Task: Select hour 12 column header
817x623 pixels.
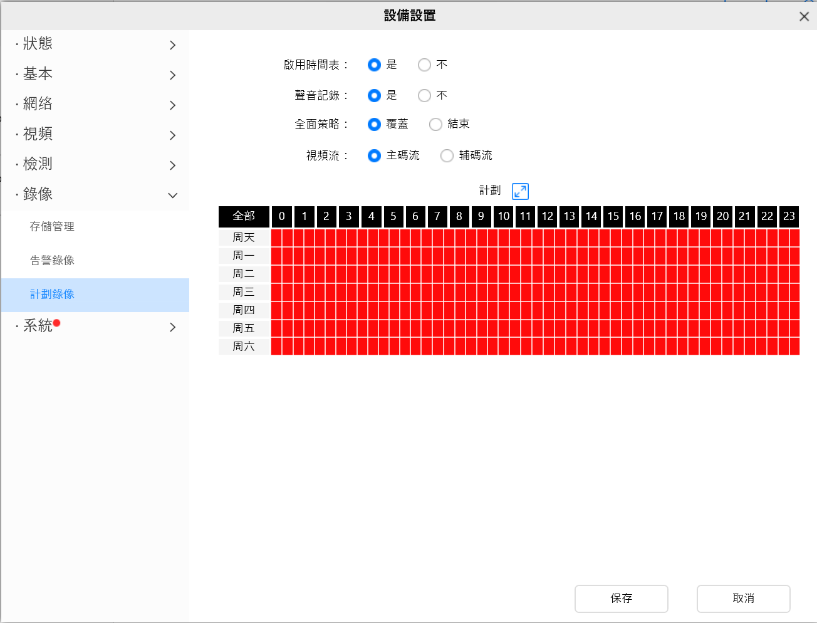Action: tap(548, 216)
